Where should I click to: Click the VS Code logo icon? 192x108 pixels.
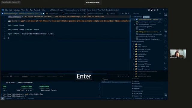tap(3, 10)
